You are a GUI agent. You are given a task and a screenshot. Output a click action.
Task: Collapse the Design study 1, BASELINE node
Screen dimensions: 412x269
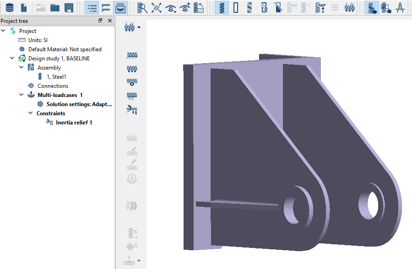coord(12,59)
